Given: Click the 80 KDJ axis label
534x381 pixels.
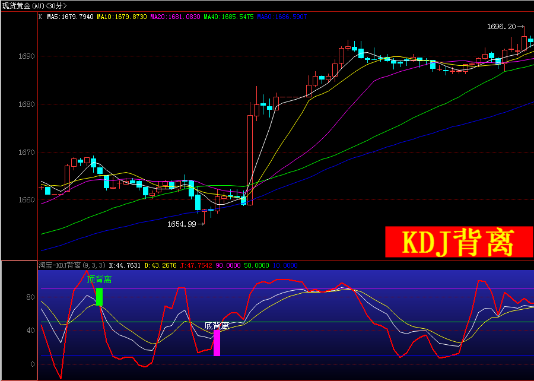Looking at the screenshot, I should (x=30, y=297).
